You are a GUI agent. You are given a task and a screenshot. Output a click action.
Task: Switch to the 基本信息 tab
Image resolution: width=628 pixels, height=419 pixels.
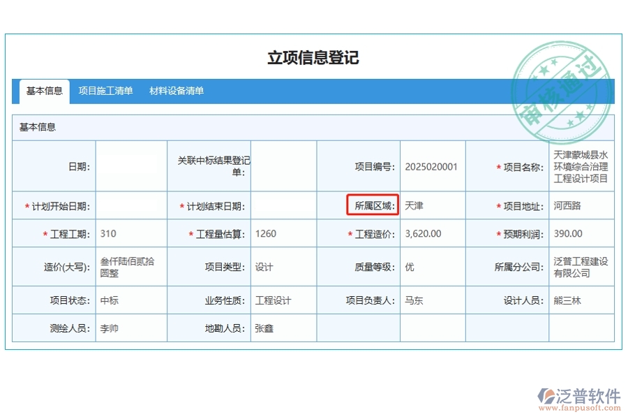45,91
